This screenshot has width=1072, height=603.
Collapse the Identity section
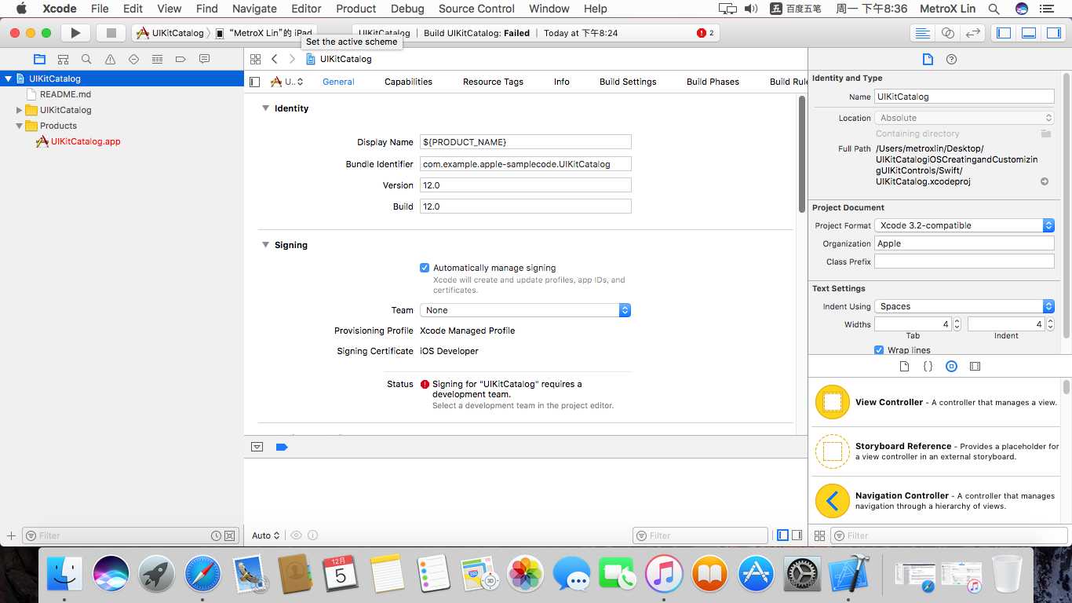click(x=265, y=108)
